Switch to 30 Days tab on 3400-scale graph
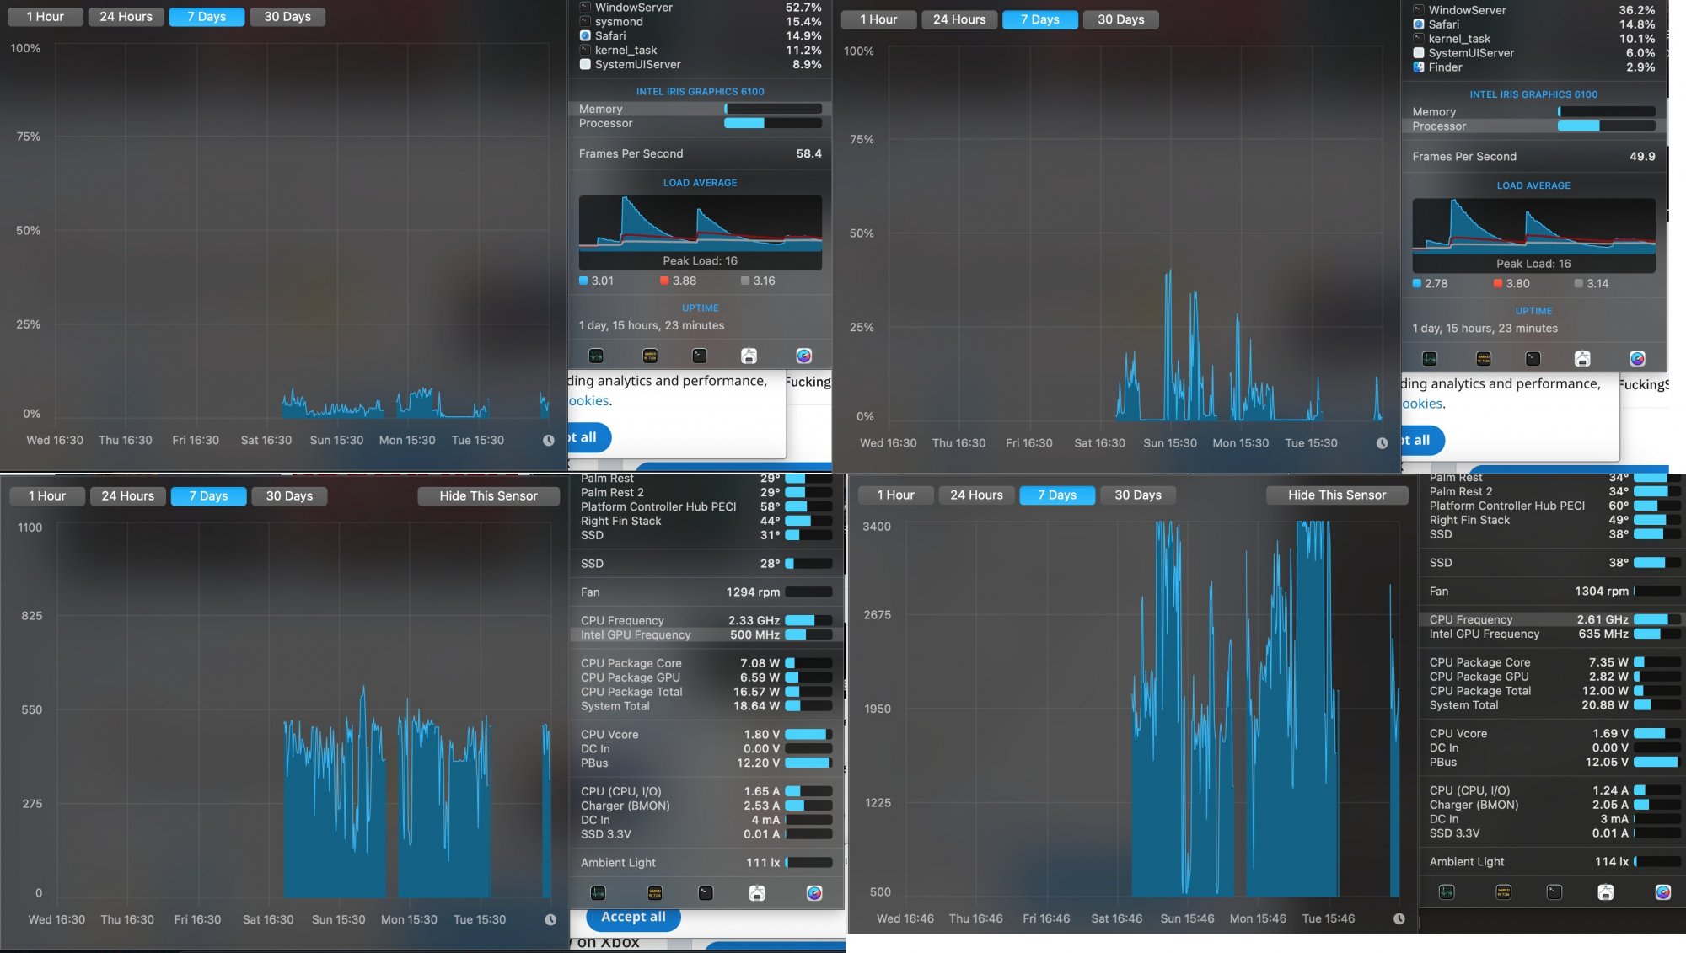 point(1137,495)
